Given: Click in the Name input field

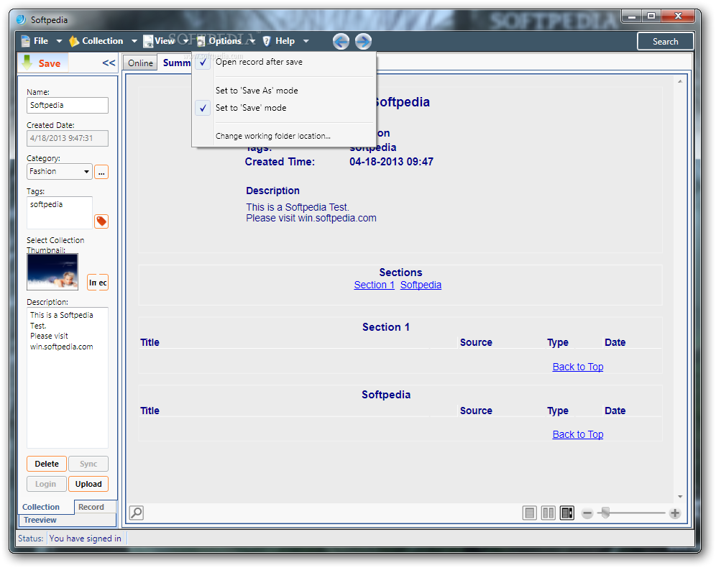Looking at the screenshot, I should pyautogui.click(x=68, y=106).
